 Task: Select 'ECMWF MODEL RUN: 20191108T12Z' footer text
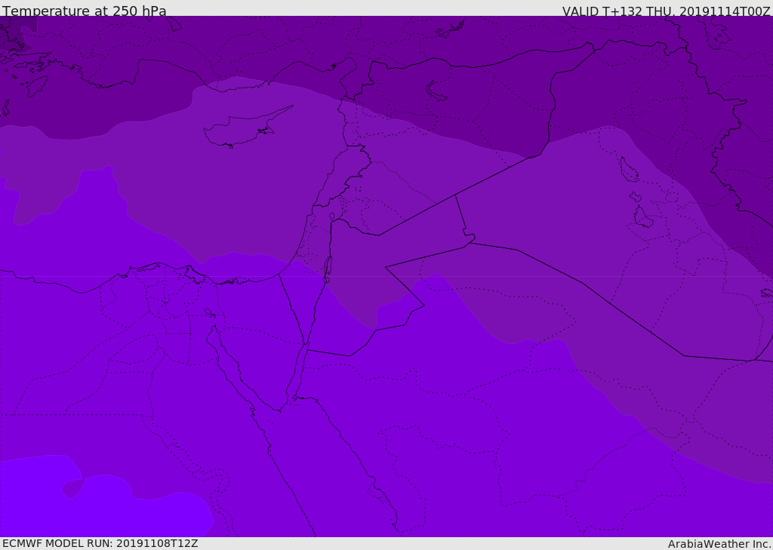click(x=100, y=544)
